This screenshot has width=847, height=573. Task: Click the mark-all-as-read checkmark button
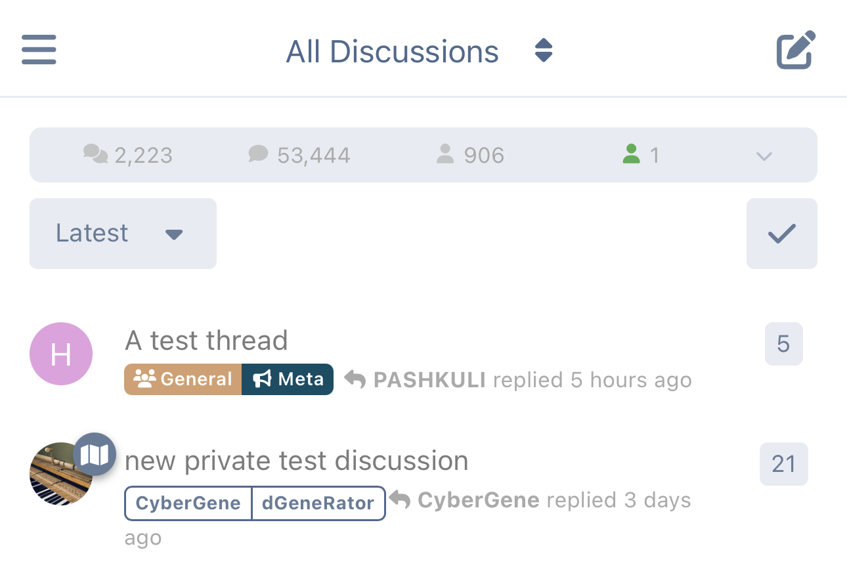(781, 233)
